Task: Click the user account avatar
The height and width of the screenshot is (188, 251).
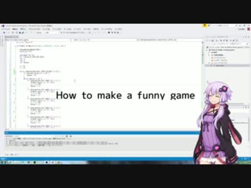Action: (x=249, y=29)
